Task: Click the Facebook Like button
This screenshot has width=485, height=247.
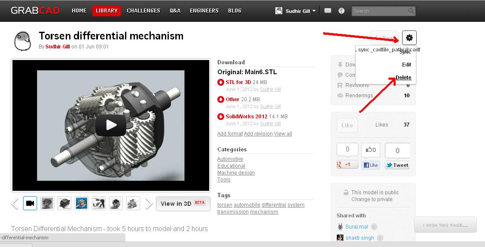Action: point(370,165)
